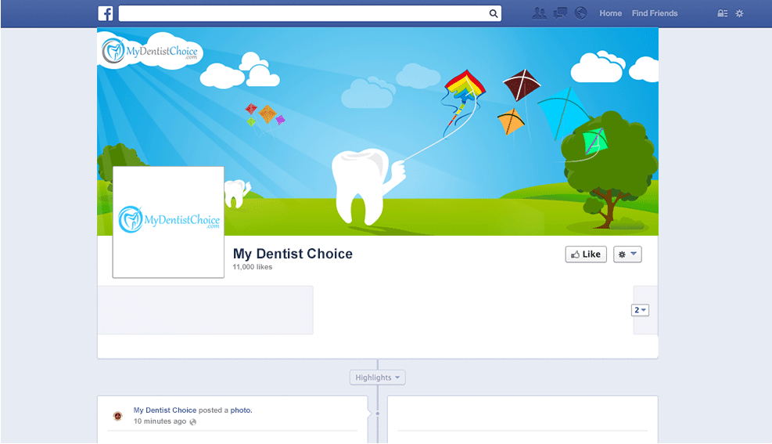This screenshot has height=444, width=772.
Task: Click the page title My Dentist Choice
Action: 293,254
